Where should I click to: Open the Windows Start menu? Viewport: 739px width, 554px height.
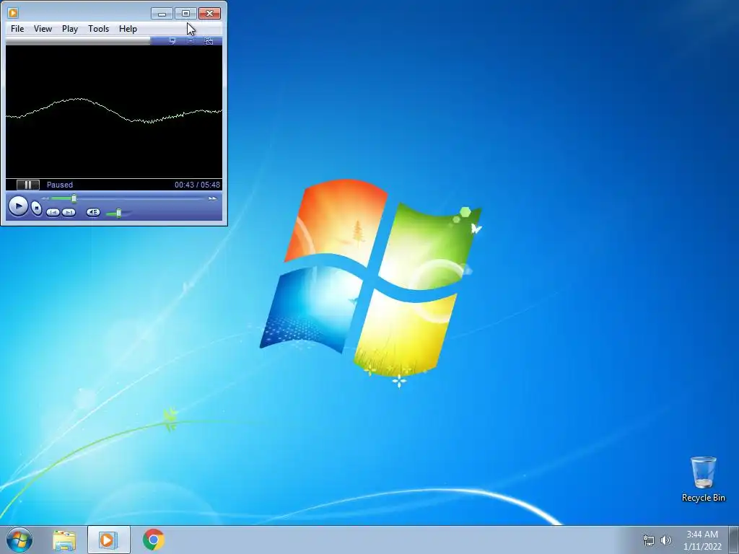click(19, 540)
